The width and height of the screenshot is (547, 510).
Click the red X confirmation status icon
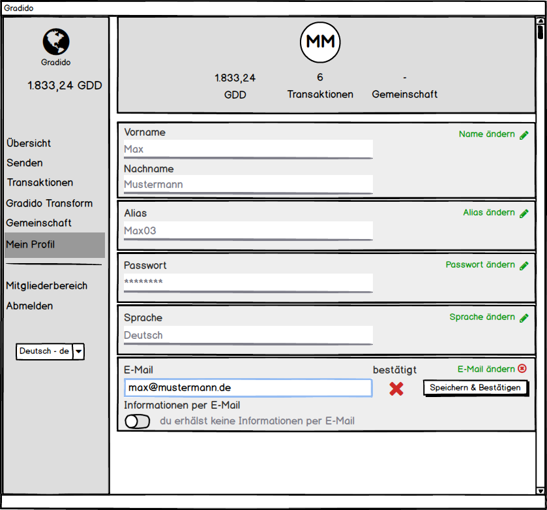(396, 389)
